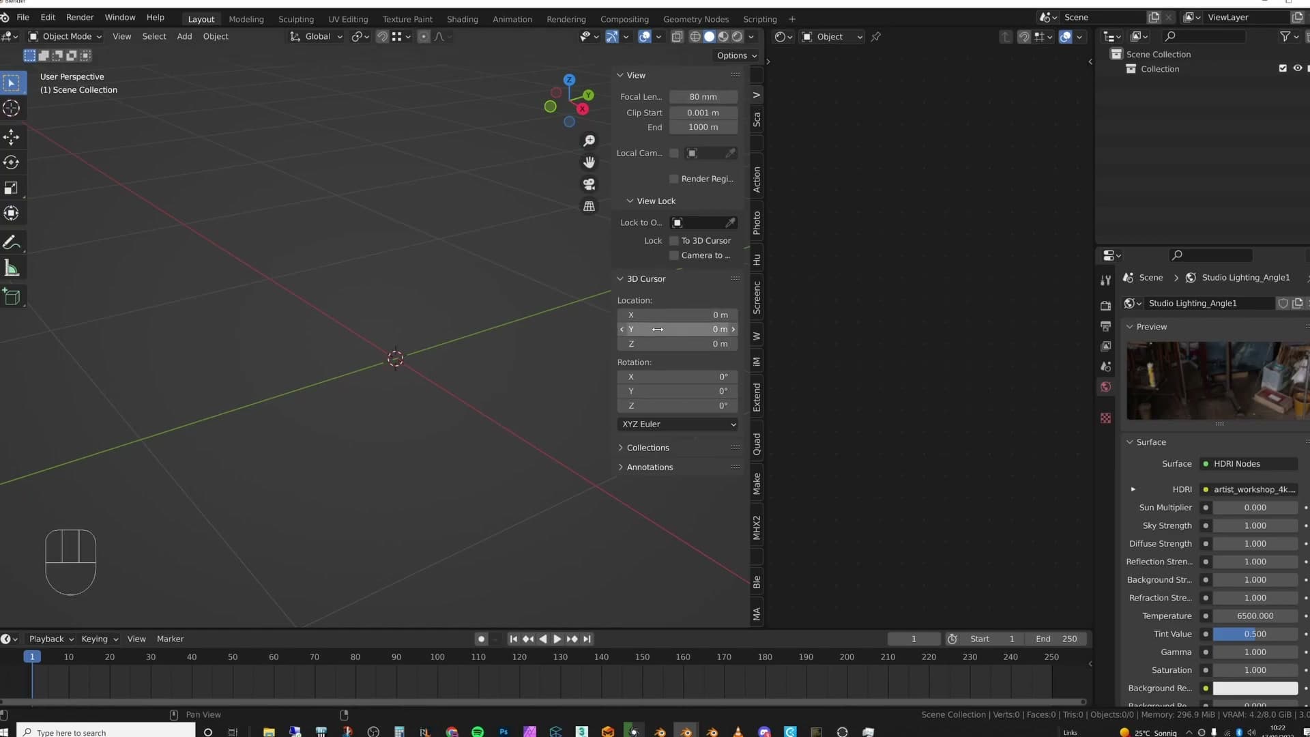The height and width of the screenshot is (737, 1310).
Task: Expand the Annotations panel
Action: point(649,467)
